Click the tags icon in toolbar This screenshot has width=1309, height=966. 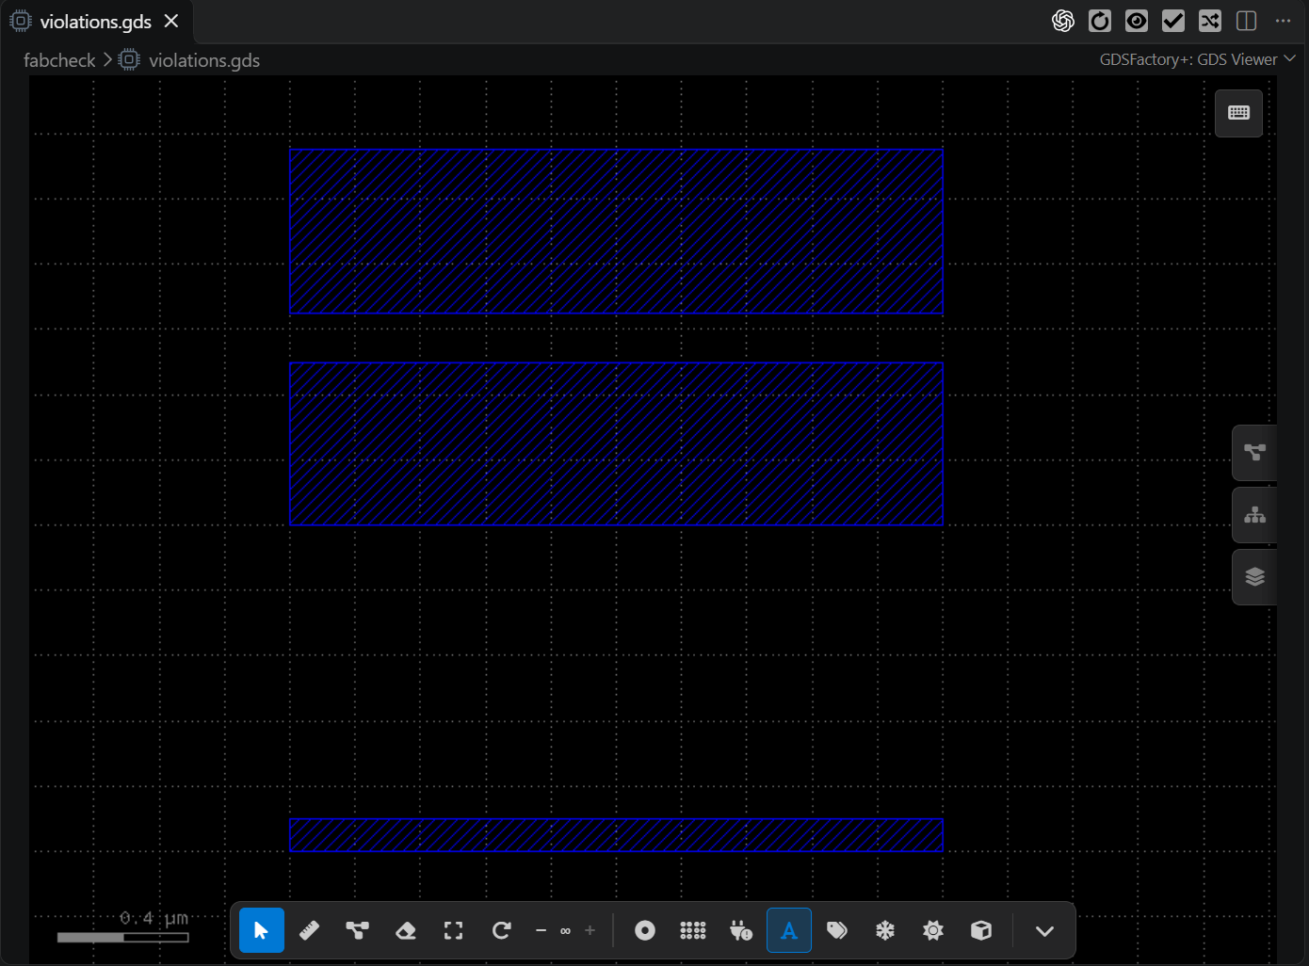point(837,930)
